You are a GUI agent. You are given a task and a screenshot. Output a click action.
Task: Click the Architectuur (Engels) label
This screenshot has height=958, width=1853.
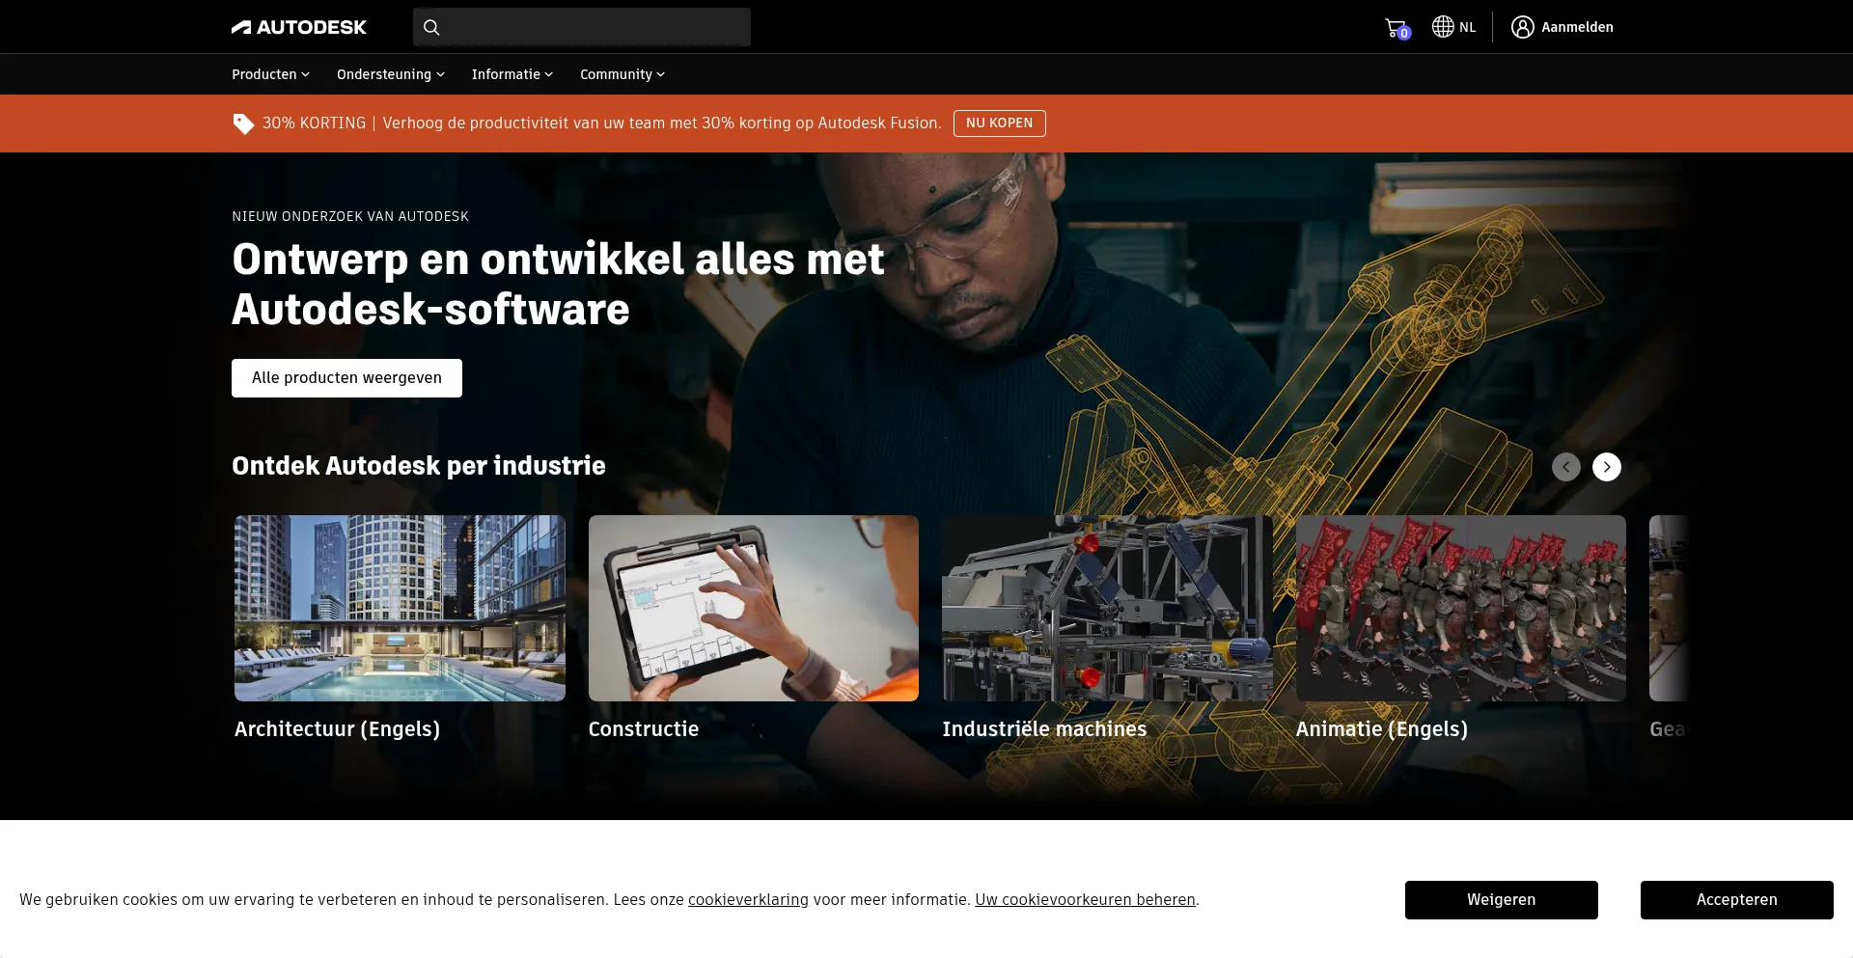tap(337, 729)
